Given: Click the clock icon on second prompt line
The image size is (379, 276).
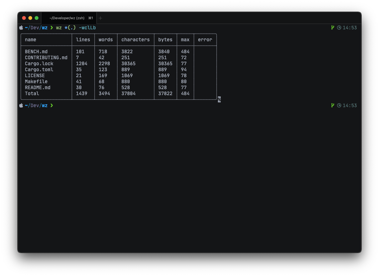Looking at the screenshot, I should [x=339, y=105].
